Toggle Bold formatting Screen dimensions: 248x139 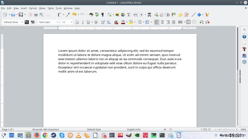77,22
